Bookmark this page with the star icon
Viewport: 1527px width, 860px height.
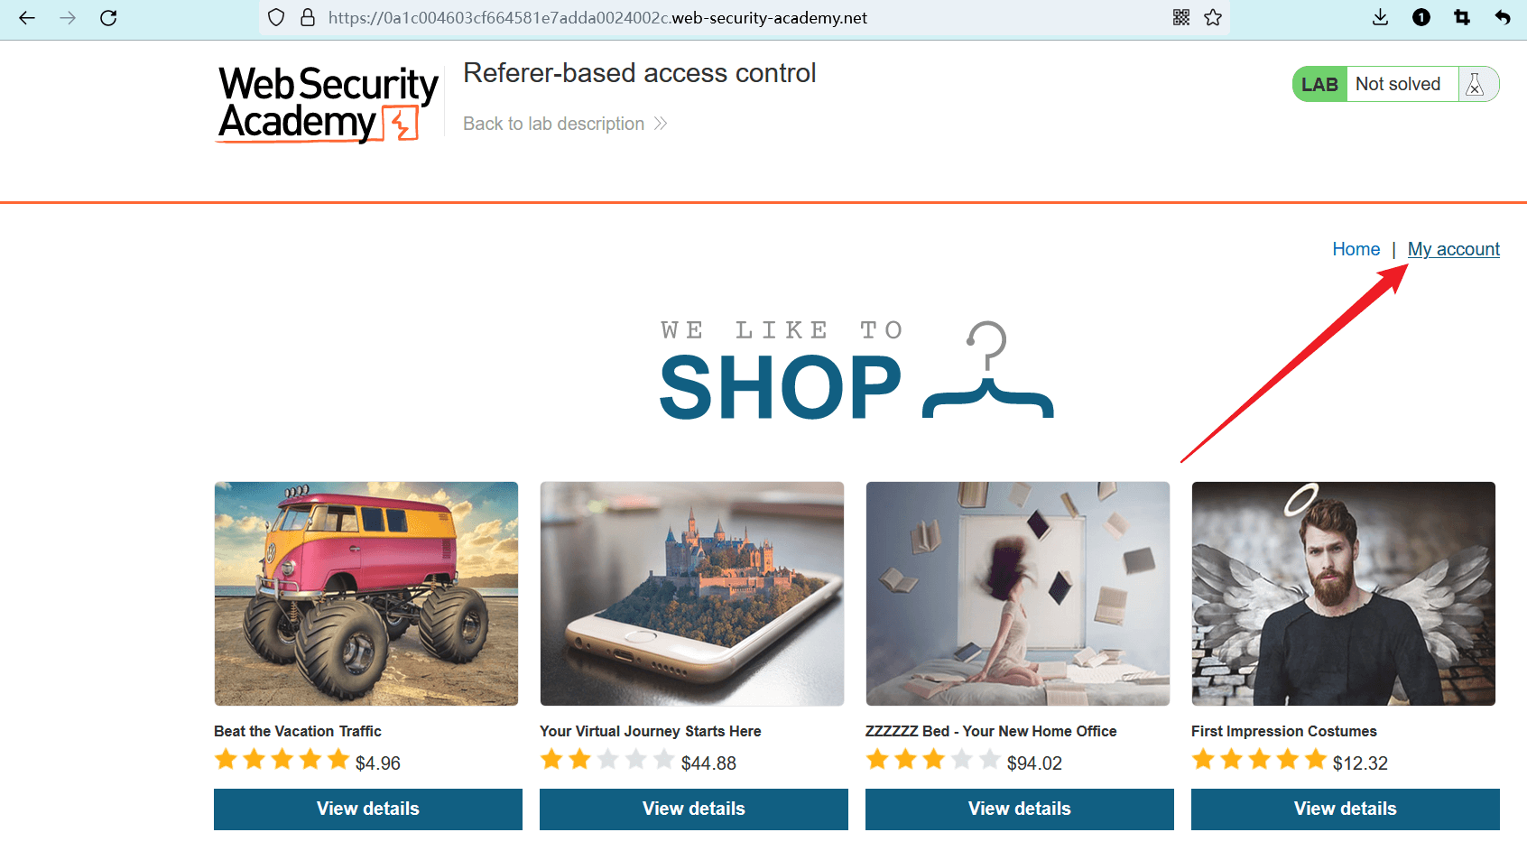click(1213, 18)
